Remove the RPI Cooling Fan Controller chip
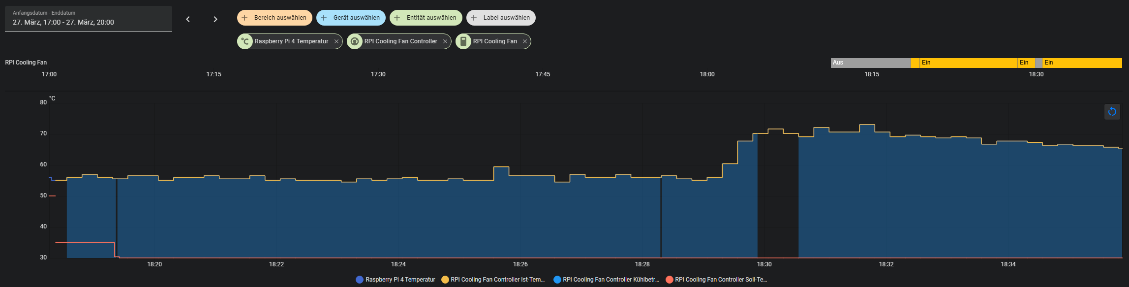 click(x=445, y=41)
